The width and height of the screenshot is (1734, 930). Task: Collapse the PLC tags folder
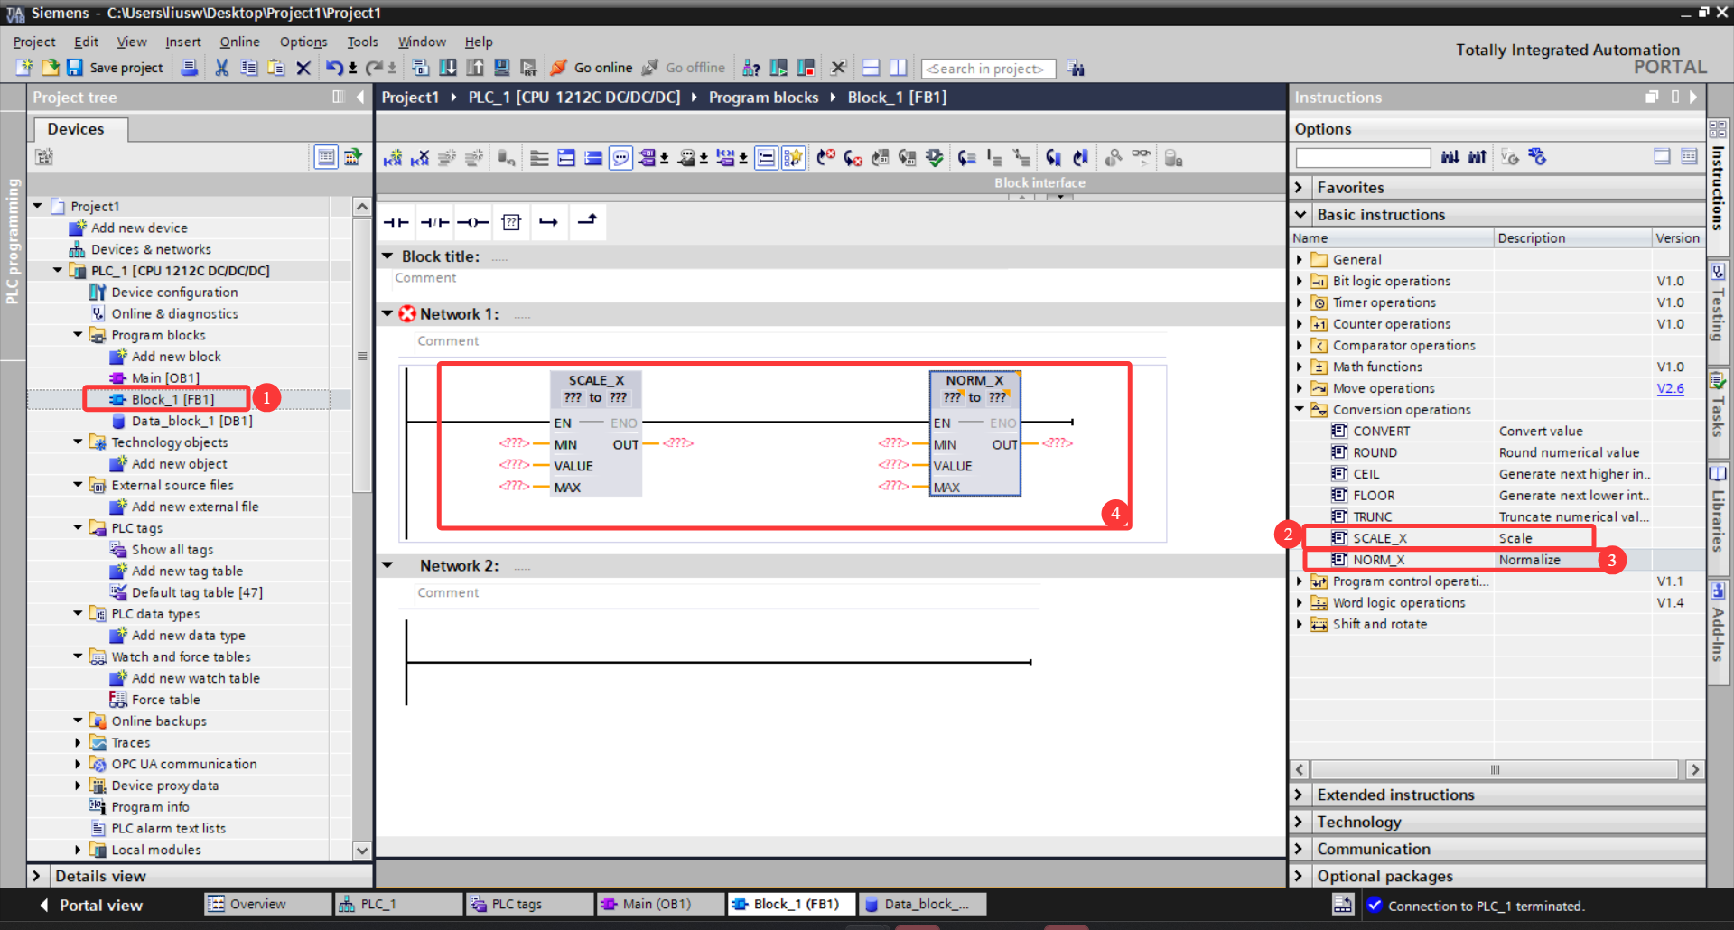click(79, 528)
